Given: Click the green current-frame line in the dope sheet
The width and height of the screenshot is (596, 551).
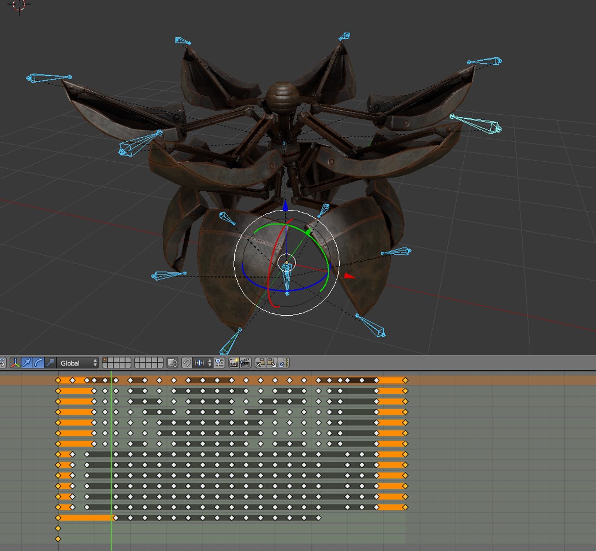Looking at the screenshot, I should point(111,461).
